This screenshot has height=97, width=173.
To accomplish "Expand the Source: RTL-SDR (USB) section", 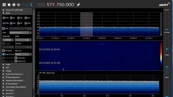I will [17, 10].
